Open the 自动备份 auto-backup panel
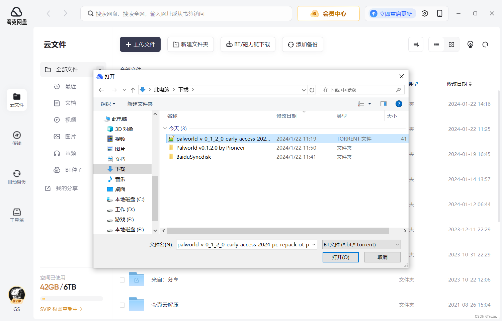Screen dimensions: 502x321 [x=16, y=177]
